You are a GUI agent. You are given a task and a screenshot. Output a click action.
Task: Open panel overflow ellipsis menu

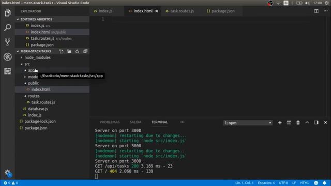(183, 122)
